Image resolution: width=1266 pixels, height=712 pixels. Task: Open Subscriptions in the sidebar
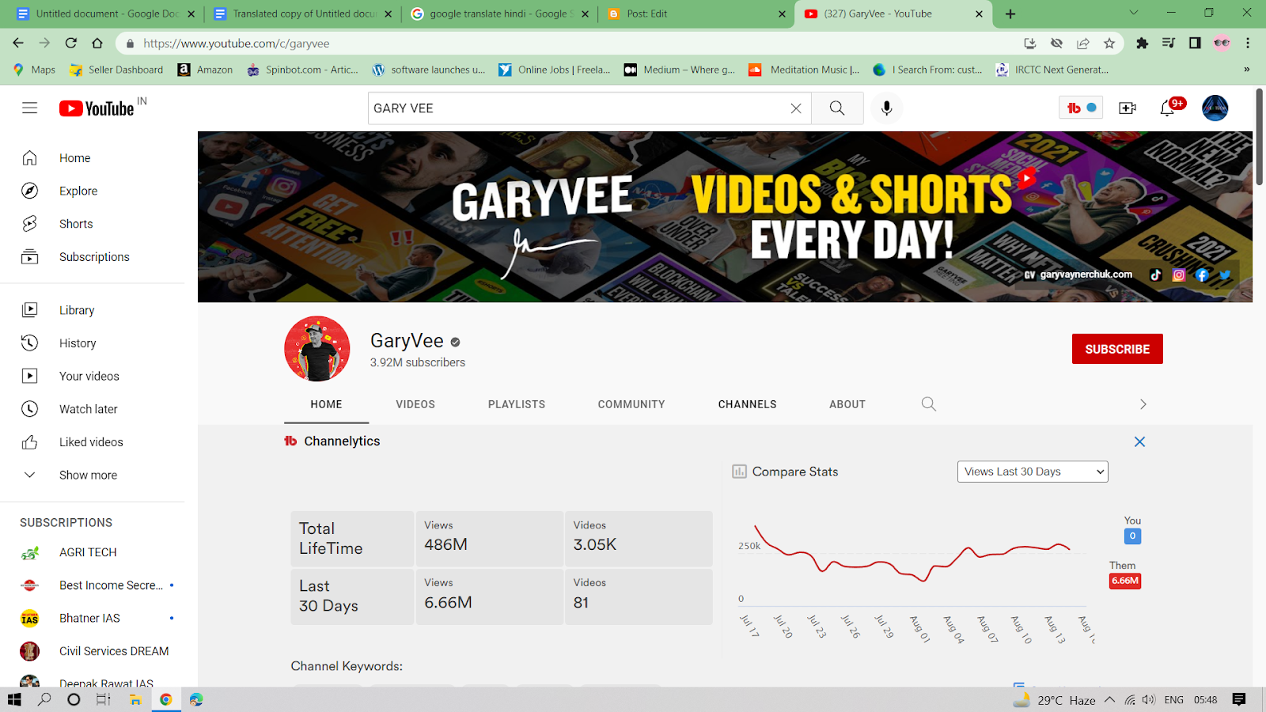click(x=93, y=257)
